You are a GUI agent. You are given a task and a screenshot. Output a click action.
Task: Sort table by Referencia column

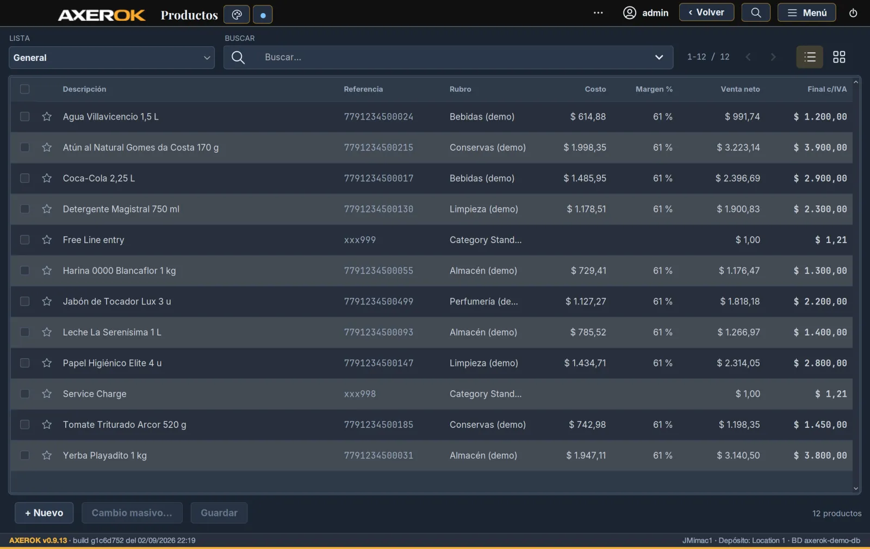pyautogui.click(x=363, y=89)
